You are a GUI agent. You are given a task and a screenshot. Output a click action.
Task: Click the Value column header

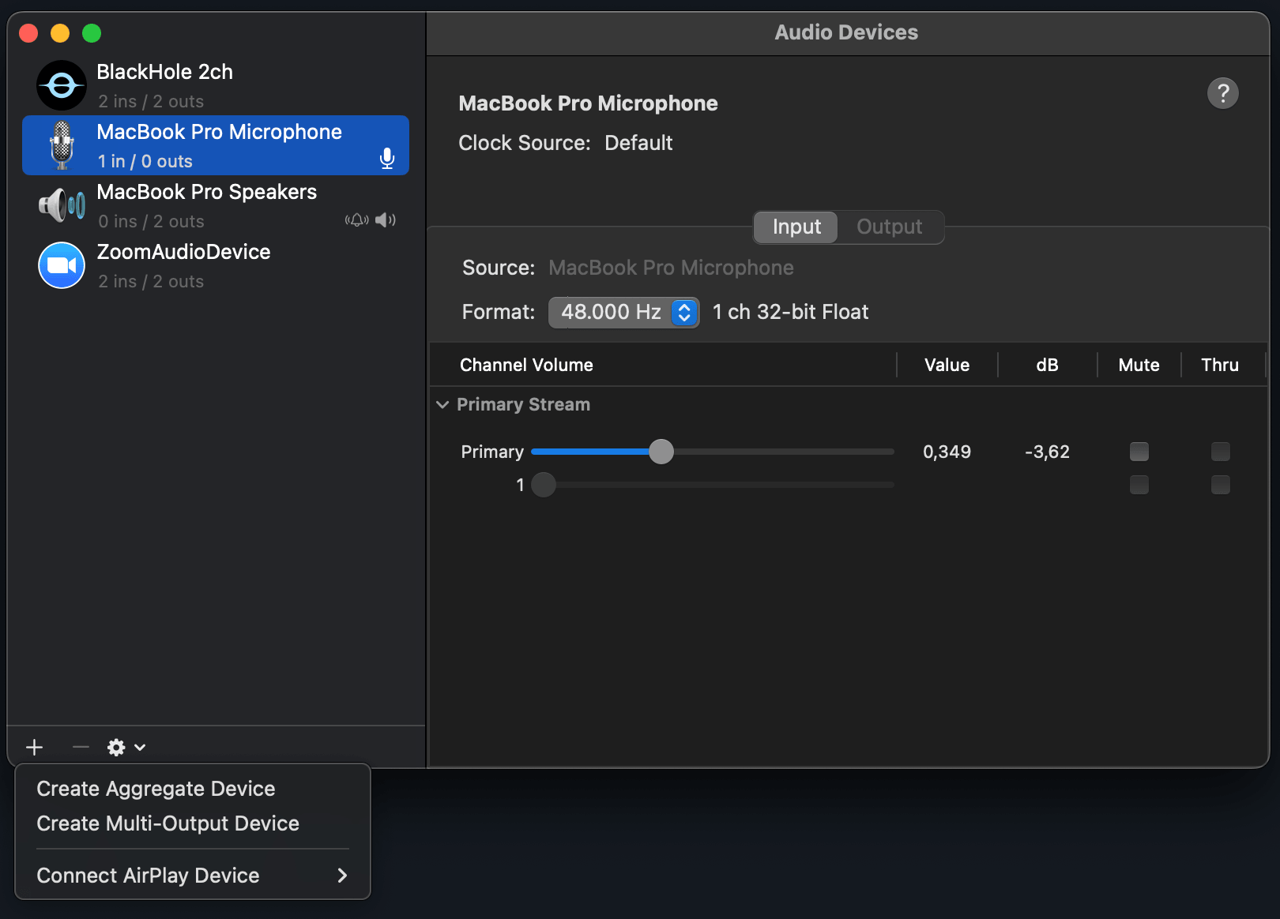pyautogui.click(x=947, y=365)
